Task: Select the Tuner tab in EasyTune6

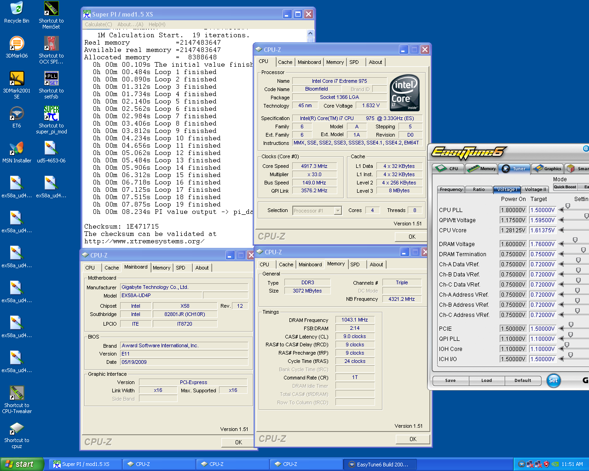Action: click(x=514, y=168)
